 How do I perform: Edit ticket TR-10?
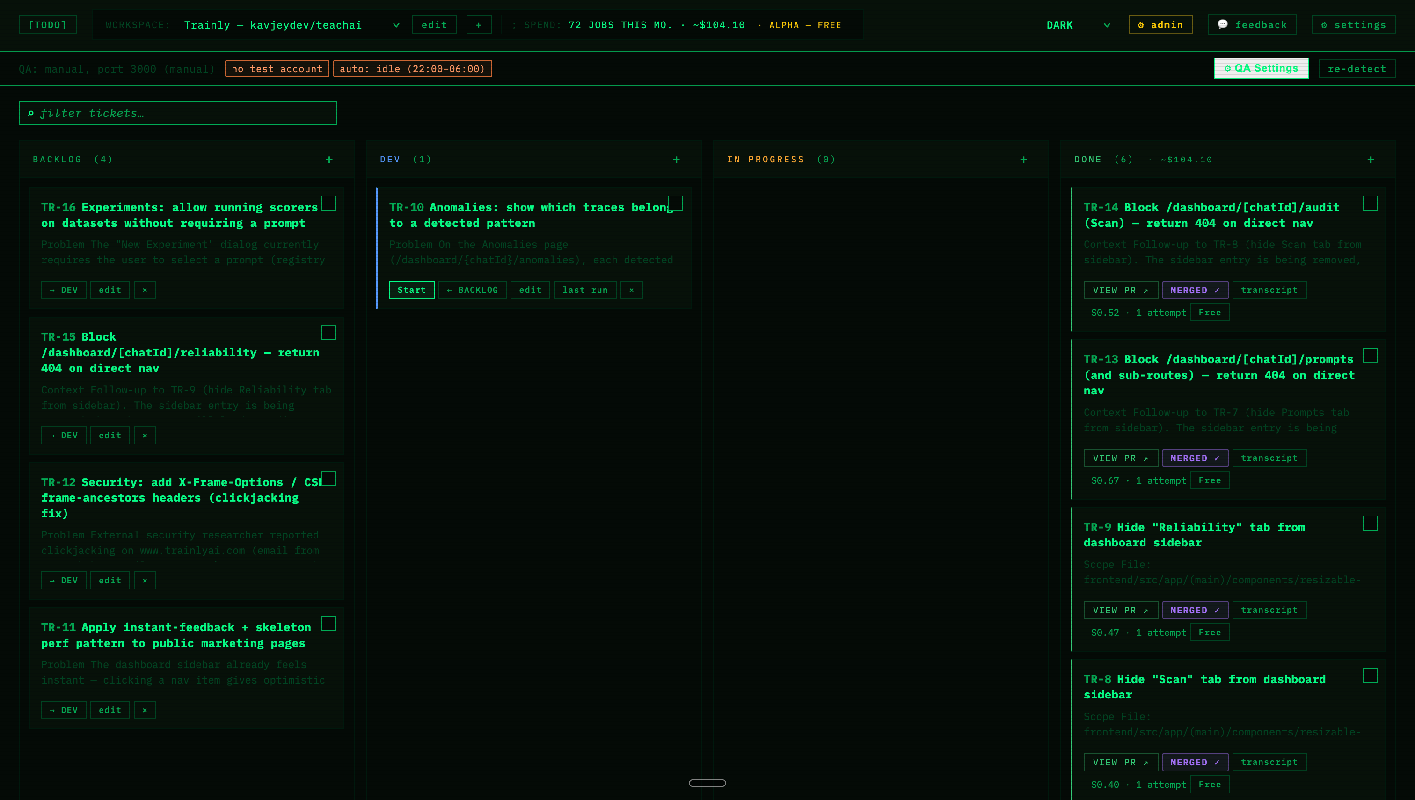tap(530, 290)
